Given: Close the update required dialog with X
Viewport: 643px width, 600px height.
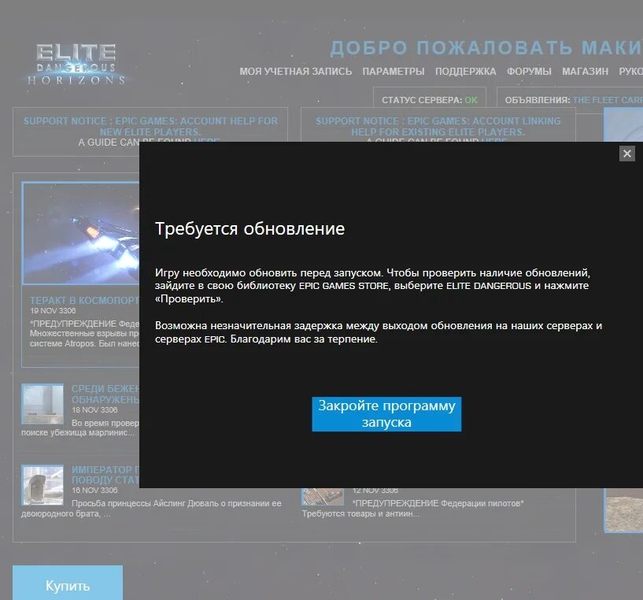Looking at the screenshot, I should (627, 154).
